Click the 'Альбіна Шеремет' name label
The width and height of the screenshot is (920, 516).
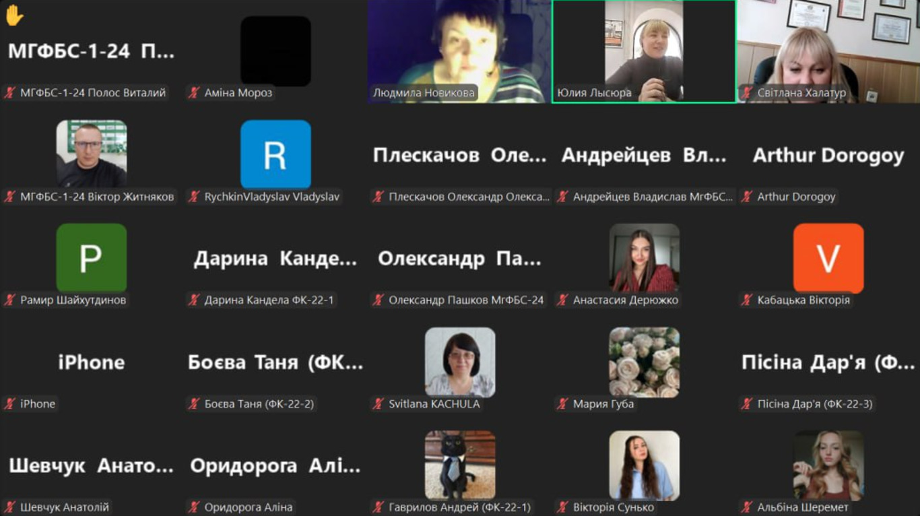(803, 507)
